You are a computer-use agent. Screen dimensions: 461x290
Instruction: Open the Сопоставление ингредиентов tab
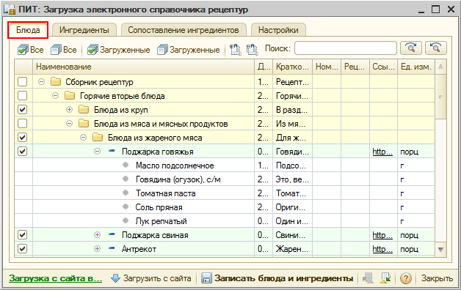184,30
